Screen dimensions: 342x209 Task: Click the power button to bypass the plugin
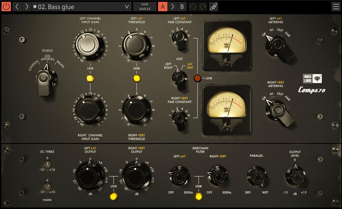tap(6, 6)
